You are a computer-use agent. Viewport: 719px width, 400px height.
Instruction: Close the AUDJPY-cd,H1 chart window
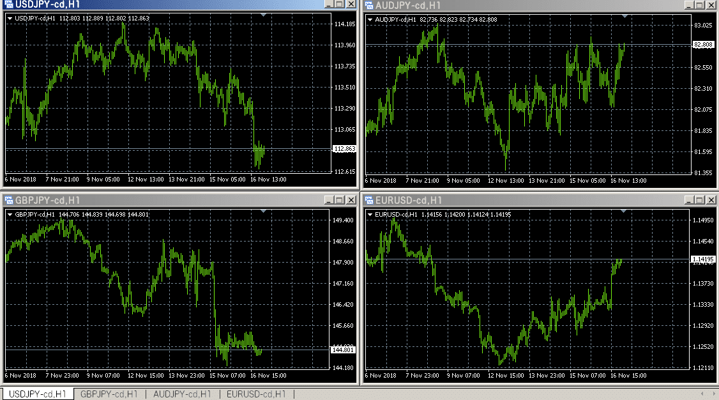[x=711, y=5]
